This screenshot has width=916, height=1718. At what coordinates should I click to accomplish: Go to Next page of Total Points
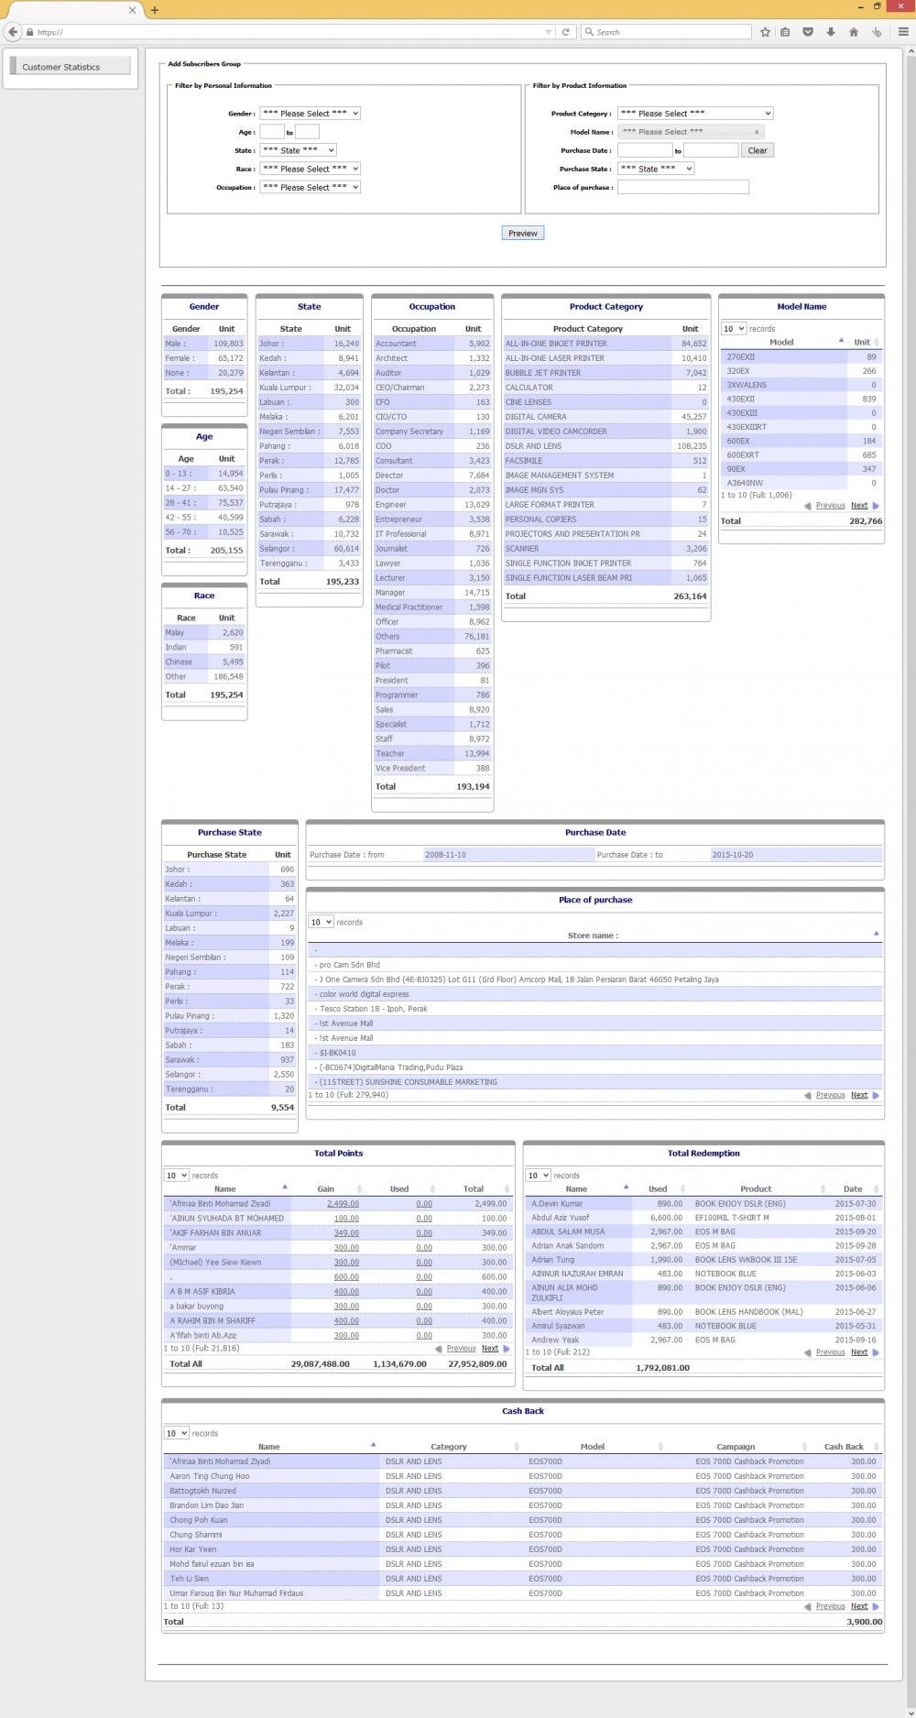490,1349
